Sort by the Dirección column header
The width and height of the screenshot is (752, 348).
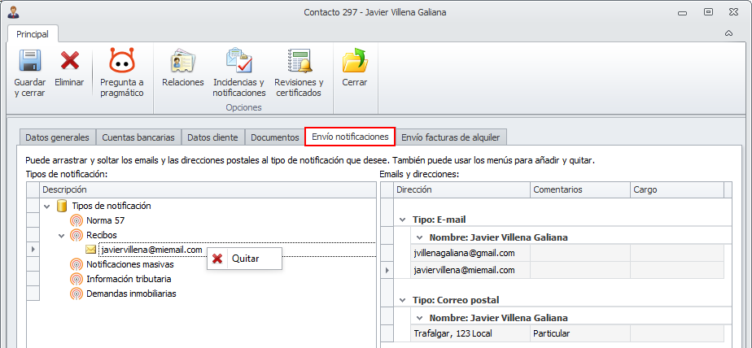pos(461,189)
